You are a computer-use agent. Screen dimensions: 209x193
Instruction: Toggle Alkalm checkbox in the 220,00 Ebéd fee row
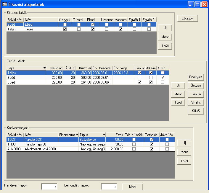point(151,82)
